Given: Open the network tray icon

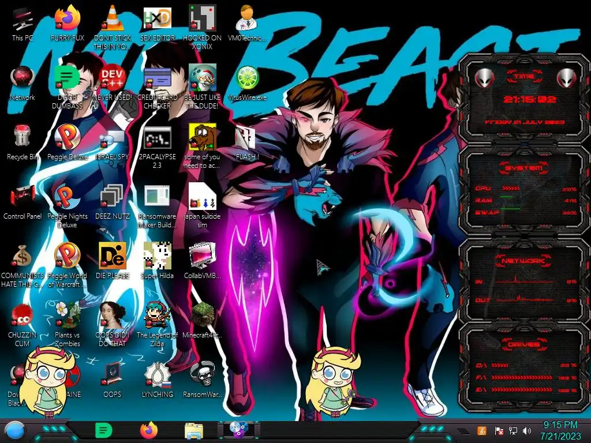Looking at the screenshot, I should click(513, 430).
